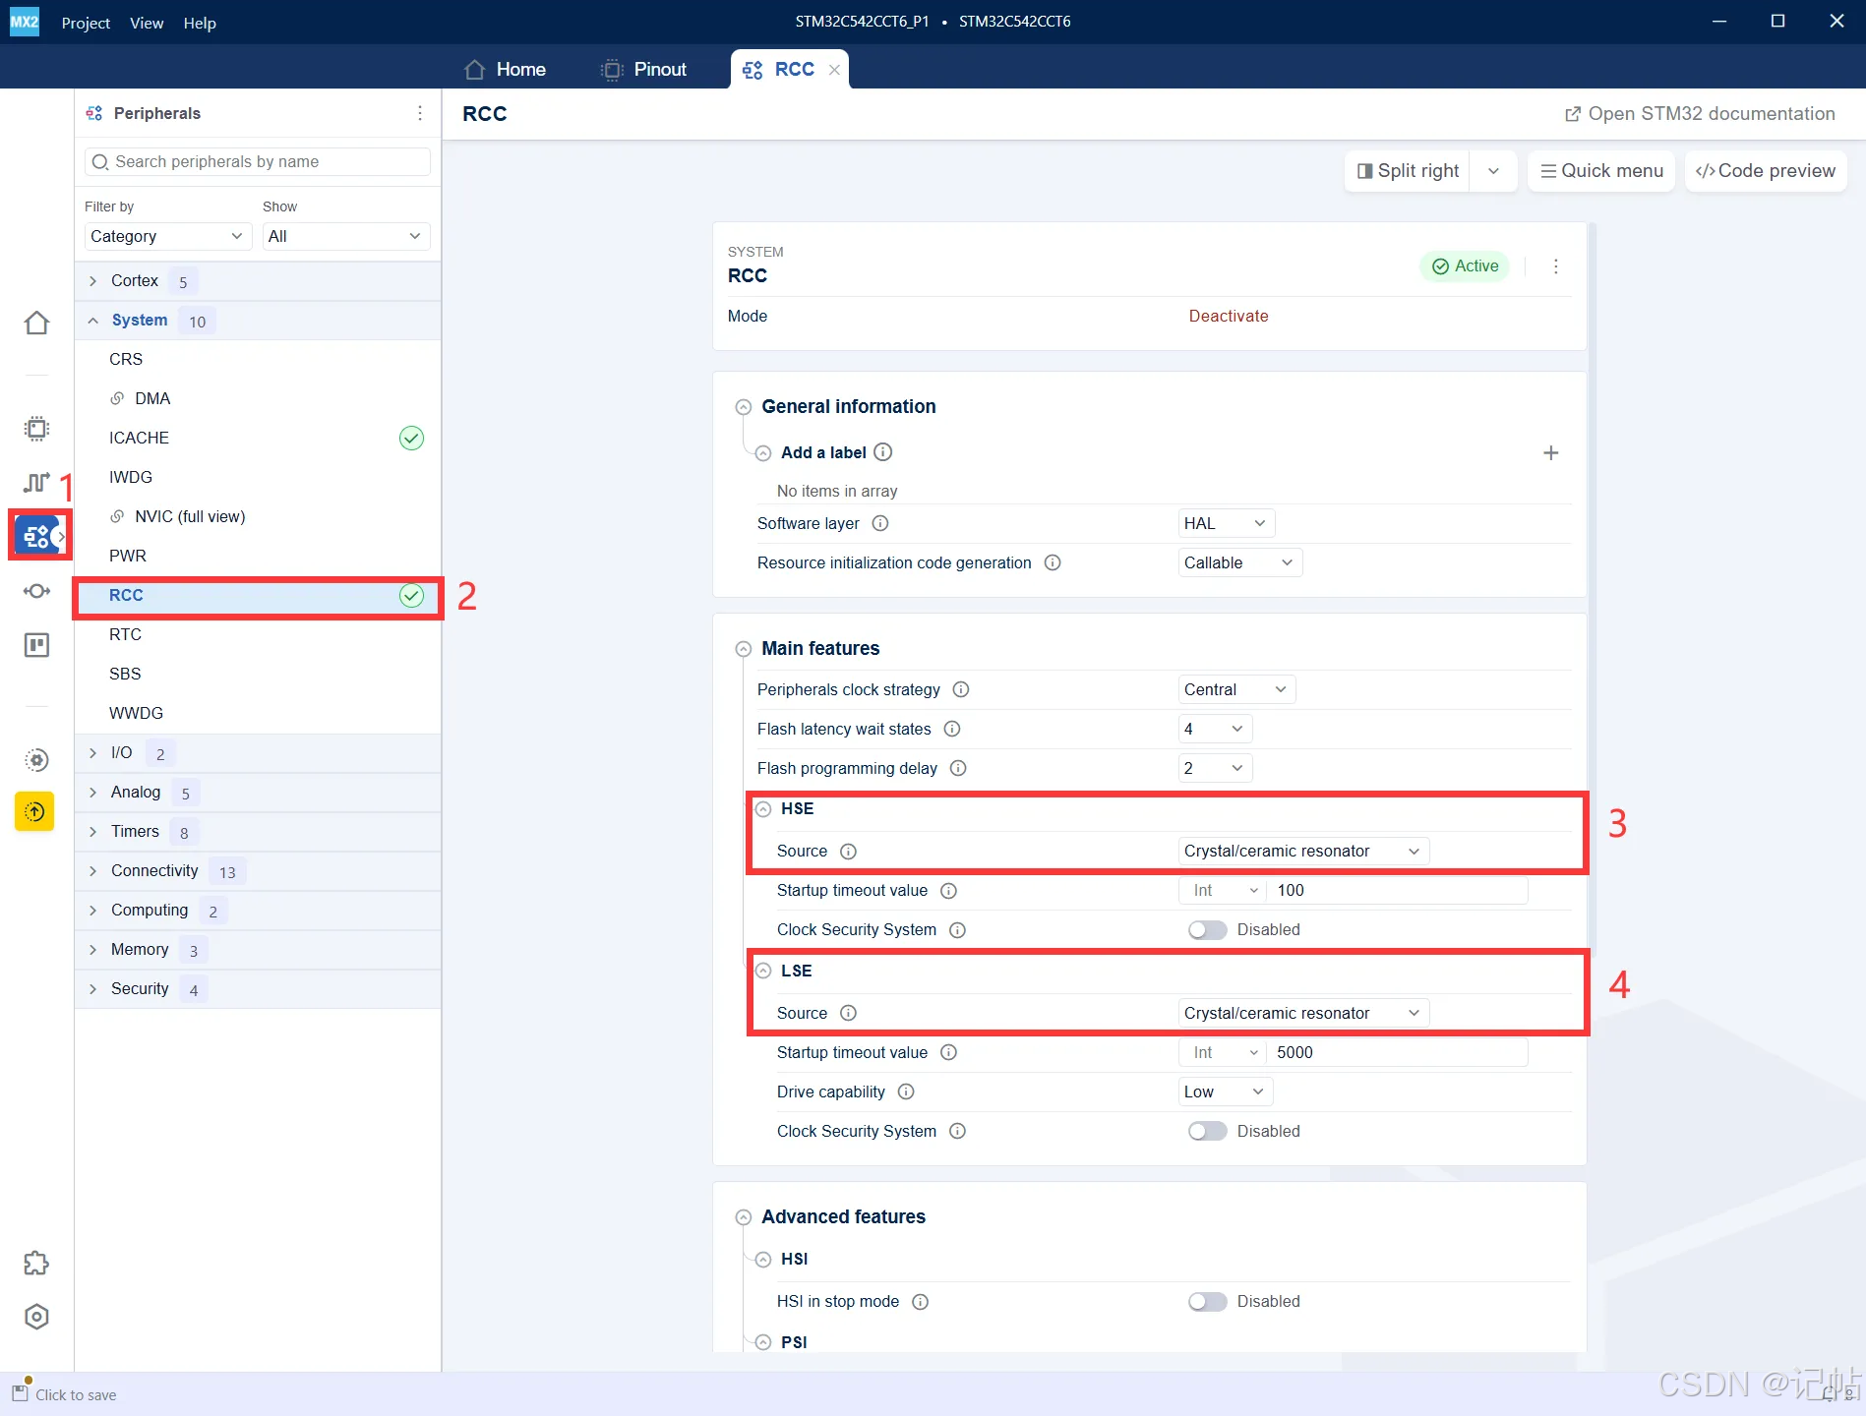
Task: Select NVIC (full view) in the list
Action: coord(258,517)
